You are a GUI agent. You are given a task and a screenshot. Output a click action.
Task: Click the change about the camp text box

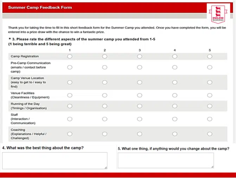click(x=165, y=160)
